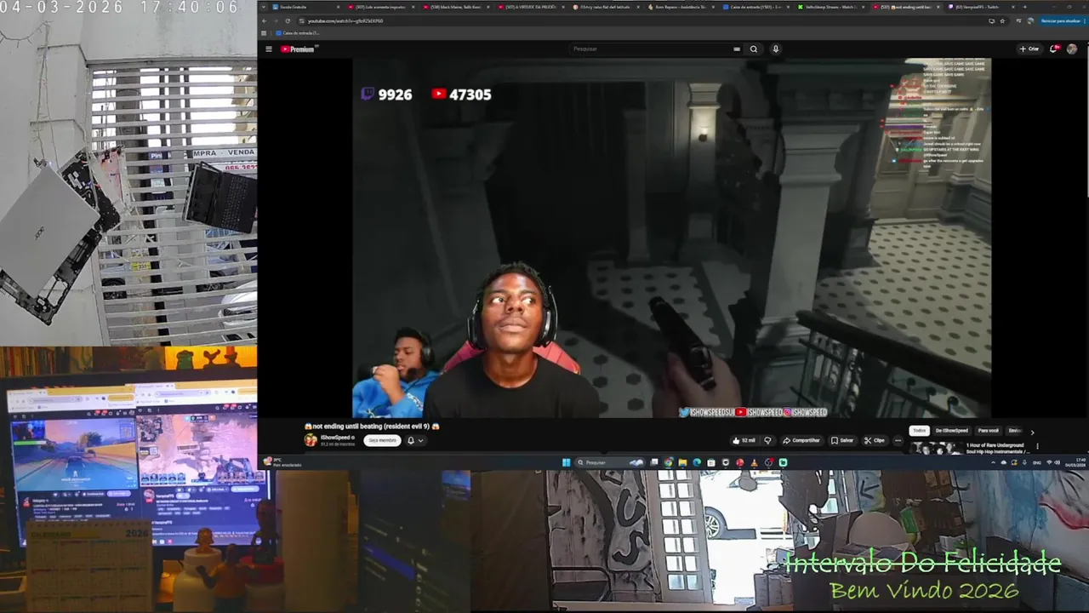Click the YouTube Premium logo
1089x613 pixels.
point(299,49)
